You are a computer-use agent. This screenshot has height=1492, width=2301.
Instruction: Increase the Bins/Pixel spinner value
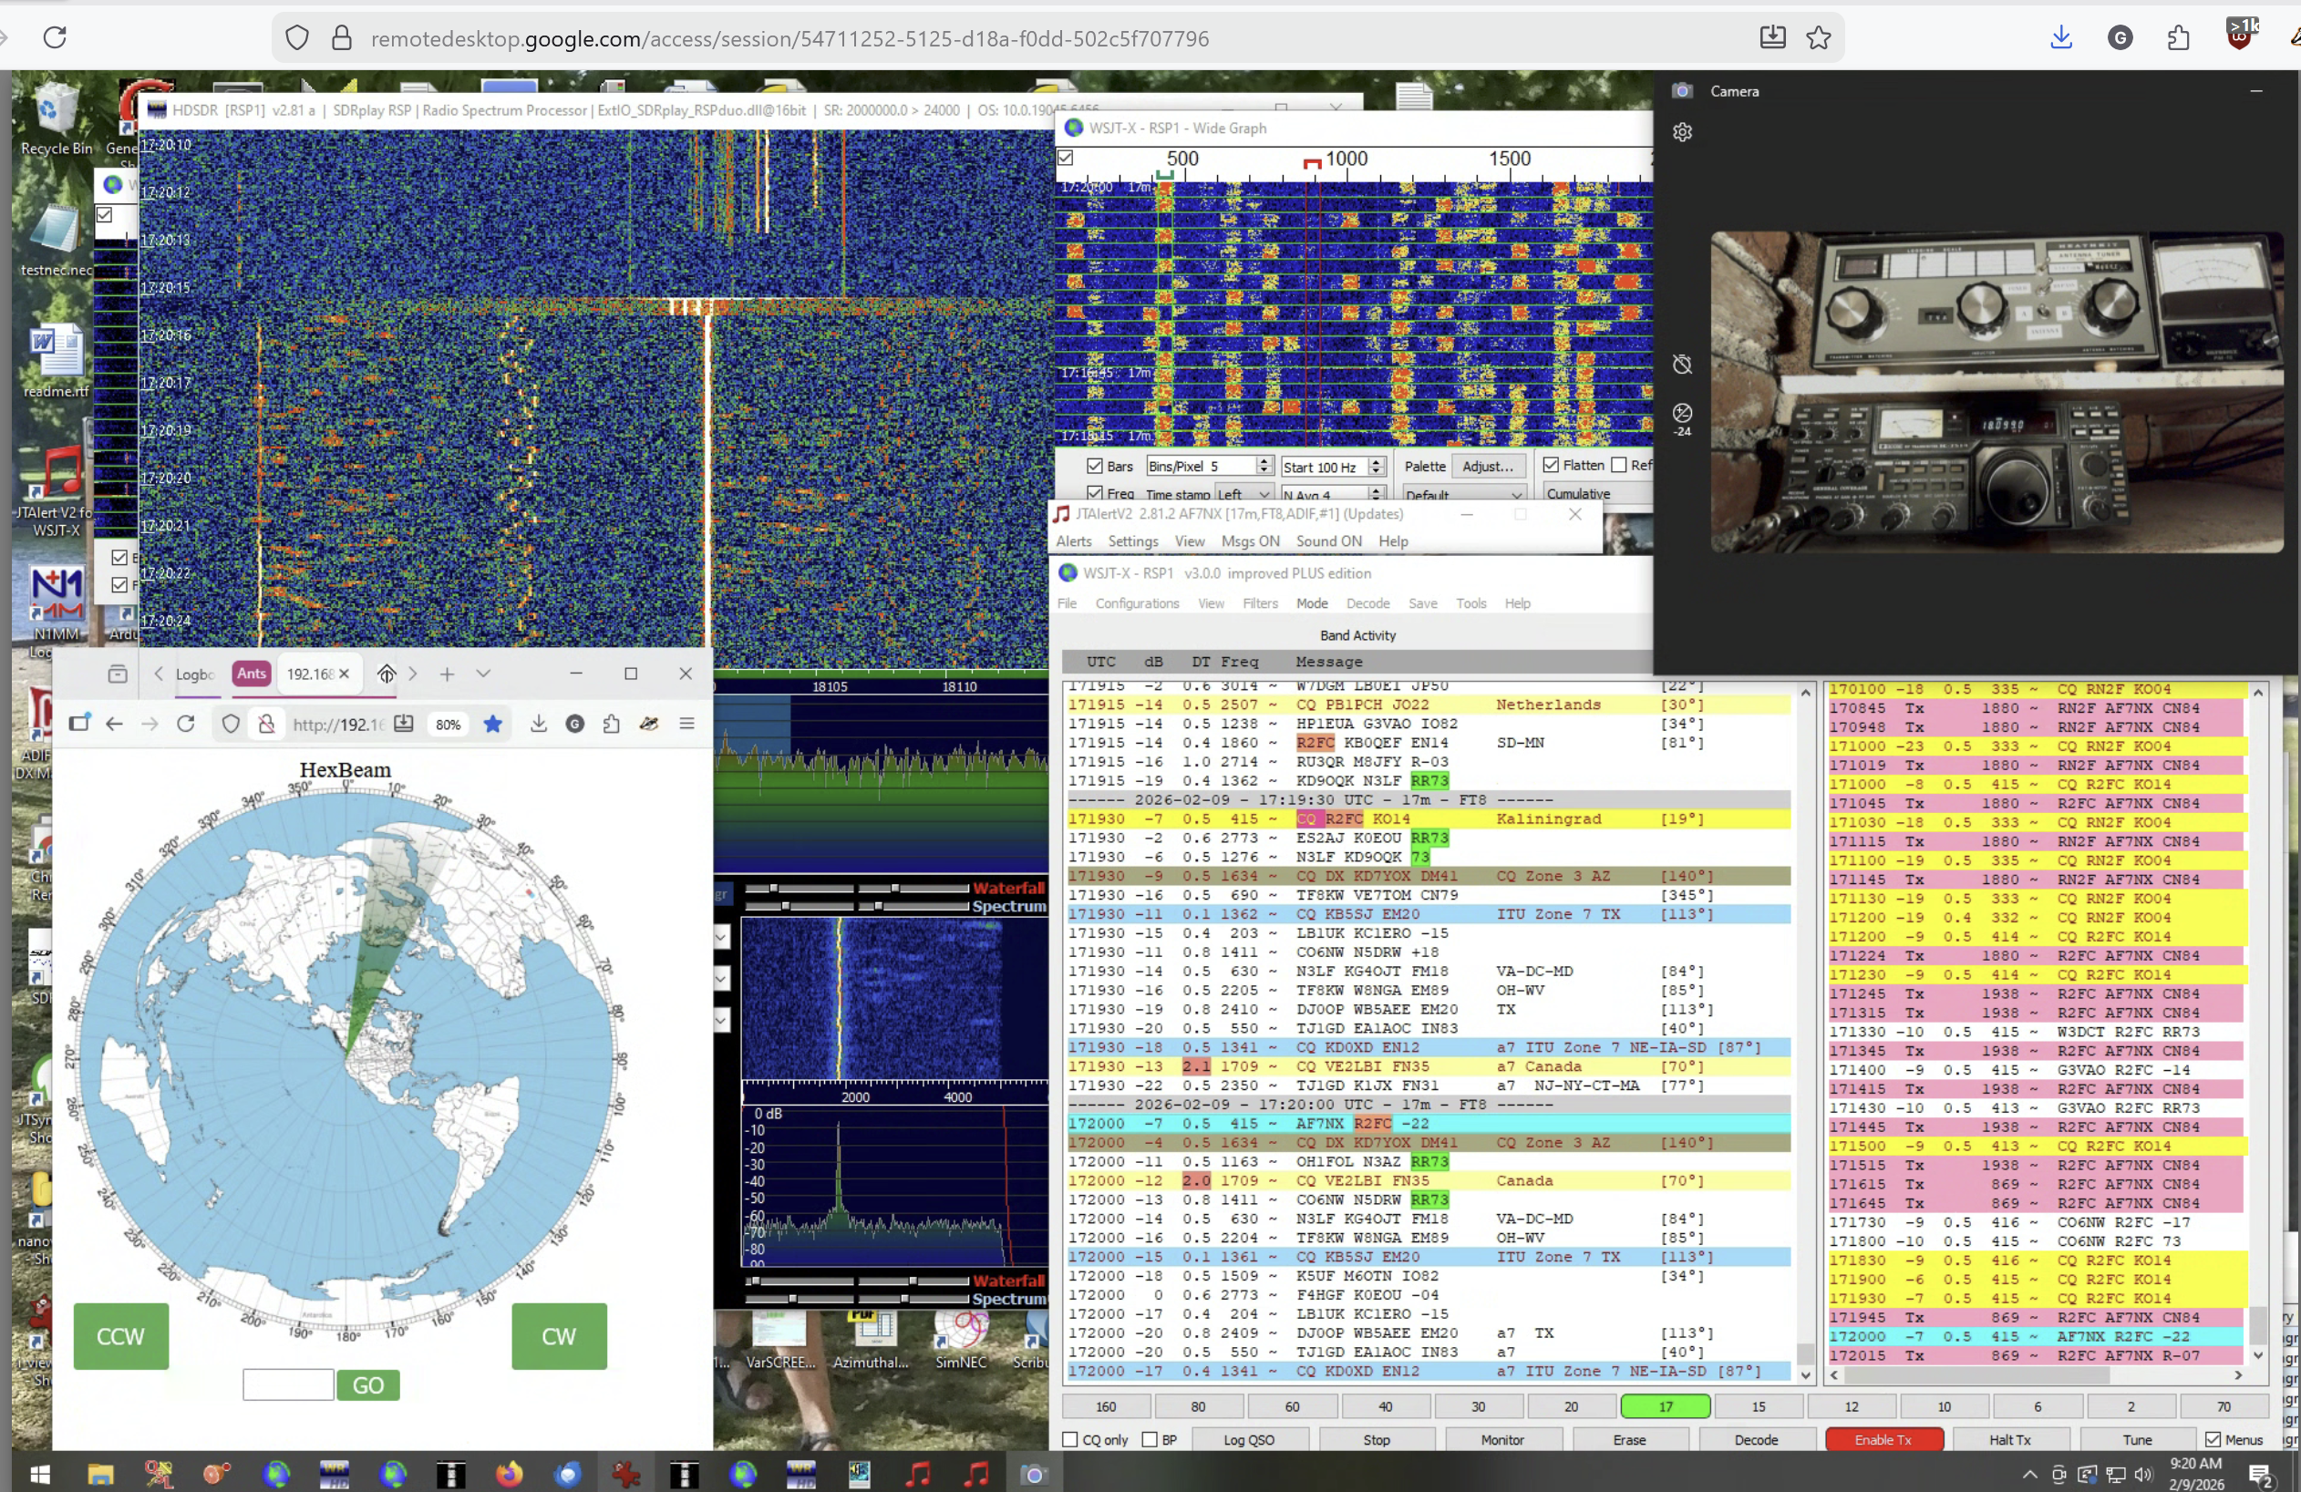(1264, 461)
